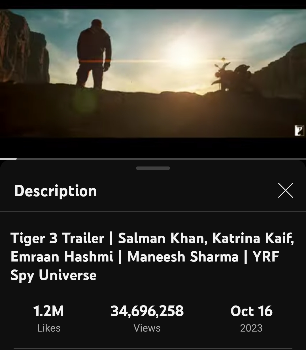The height and width of the screenshot is (350, 306).
Task: Click the played portion of the progress bar
Action: (8, 159)
